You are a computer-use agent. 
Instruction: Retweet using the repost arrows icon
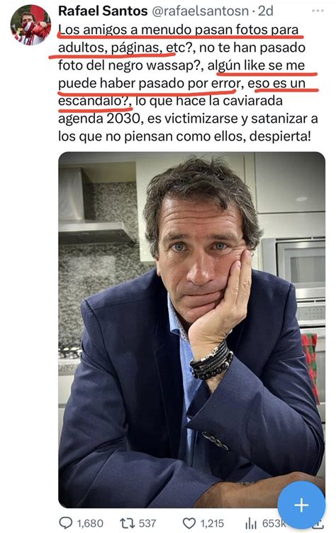pos(128,523)
